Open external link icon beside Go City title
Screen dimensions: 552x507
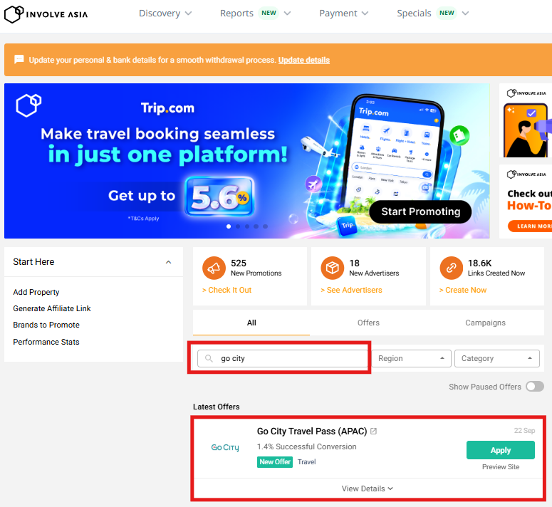click(x=374, y=432)
